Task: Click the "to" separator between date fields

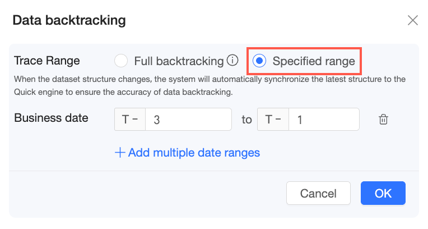Action: (246, 120)
